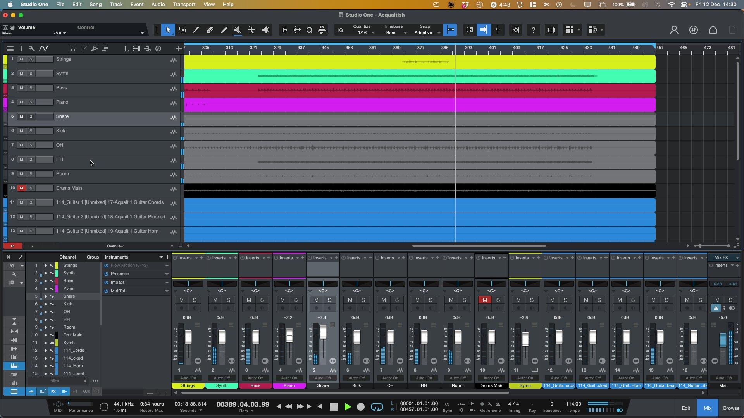Click the I/O button in mixer
Image resolution: width=744 pixels, height=418 pixels.
click(x=11, y=266)
